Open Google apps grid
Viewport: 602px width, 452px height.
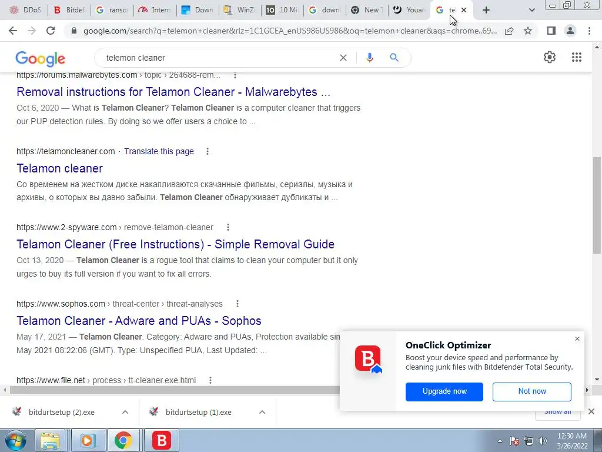coord(577,57)
